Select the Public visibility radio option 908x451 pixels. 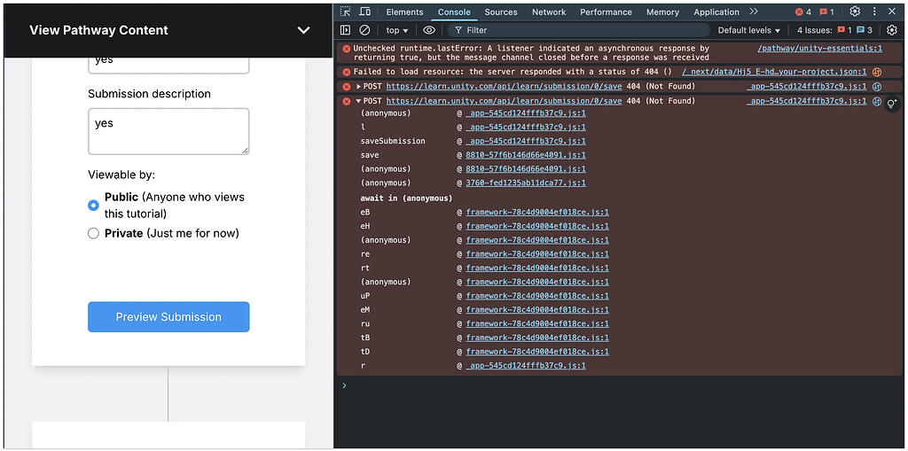pyautogui.click(x=93, y=206)
